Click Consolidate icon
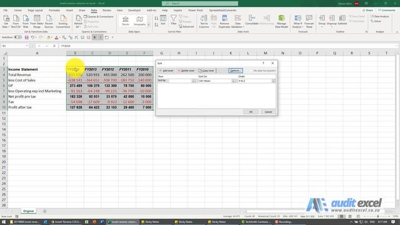The width and height of the screenshot is (400, 225). pos(252,20)
